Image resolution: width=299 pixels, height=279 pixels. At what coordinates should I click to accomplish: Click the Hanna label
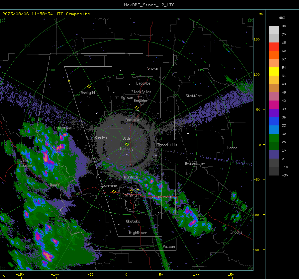232,148
